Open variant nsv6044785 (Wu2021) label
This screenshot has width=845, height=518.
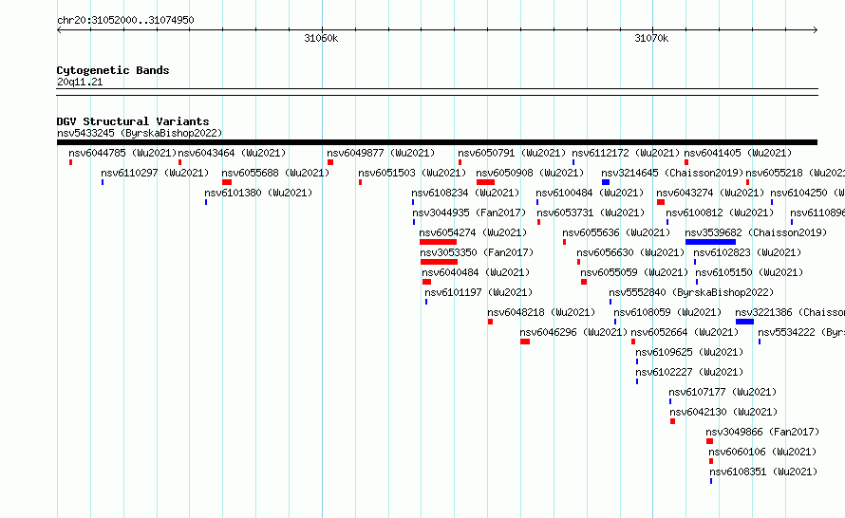click(x=122, y=153)
